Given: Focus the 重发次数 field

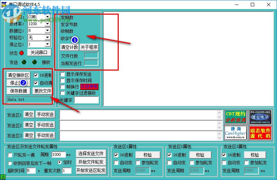Looking at the screenshot, I should 67,171.
